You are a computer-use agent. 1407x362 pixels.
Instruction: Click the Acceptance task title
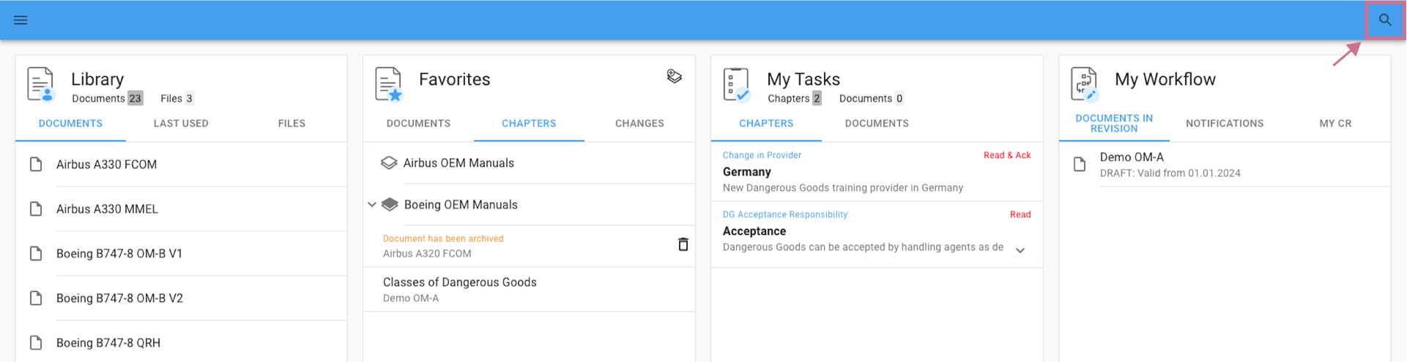pyautogui.click(x=754, y=231)
